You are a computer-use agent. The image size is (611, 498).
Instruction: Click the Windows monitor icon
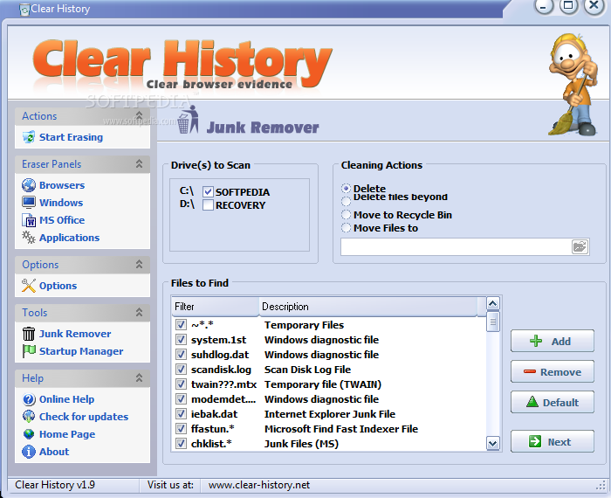[x=29, y=203]
